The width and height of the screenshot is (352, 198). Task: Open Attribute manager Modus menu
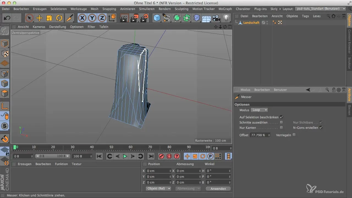245,90
